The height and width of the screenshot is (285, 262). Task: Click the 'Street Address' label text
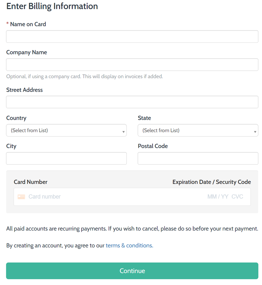point(24,90)
